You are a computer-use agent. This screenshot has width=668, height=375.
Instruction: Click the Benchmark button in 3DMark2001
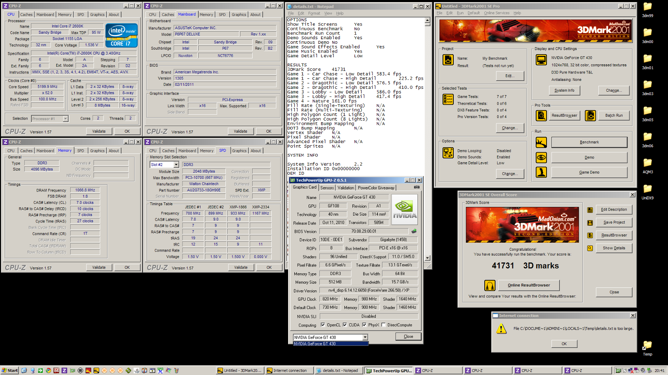(x=589, y=142)
